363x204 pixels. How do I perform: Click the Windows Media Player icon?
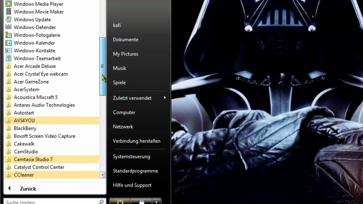9,4
